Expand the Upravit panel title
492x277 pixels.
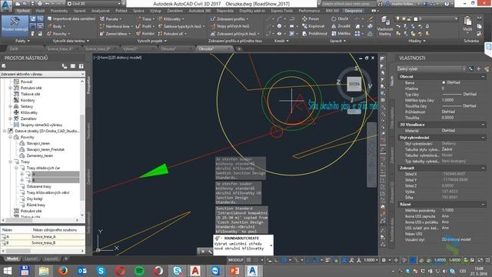337,41
